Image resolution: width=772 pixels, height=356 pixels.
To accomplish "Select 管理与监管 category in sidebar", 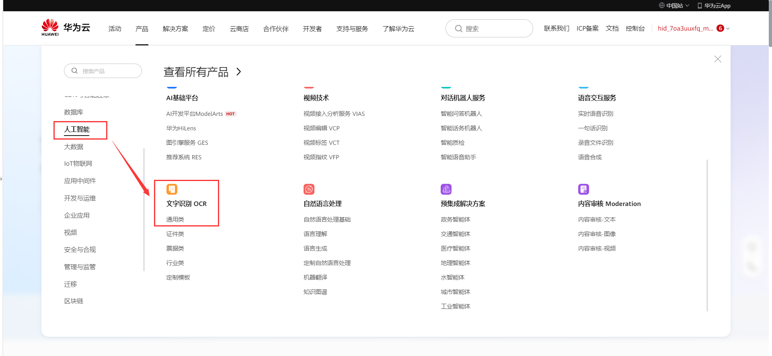I will coord(80,267).
